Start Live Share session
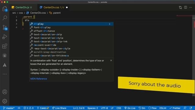Image resolution: width=195 pixels, height=110 pixels. (x=59, y=108)
